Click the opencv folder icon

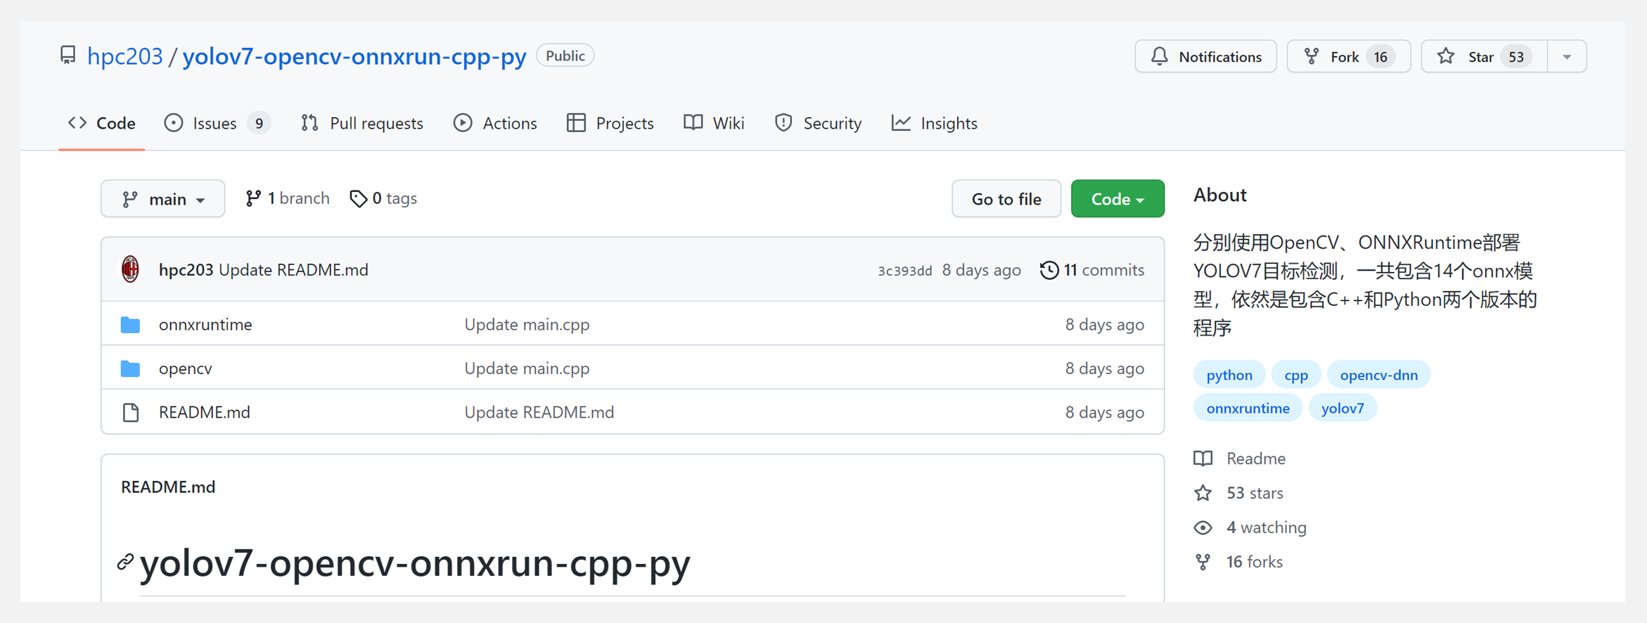point(130,368)
